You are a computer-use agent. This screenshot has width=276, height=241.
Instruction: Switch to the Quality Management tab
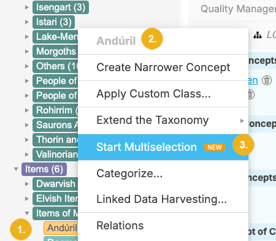click(239, 9)
